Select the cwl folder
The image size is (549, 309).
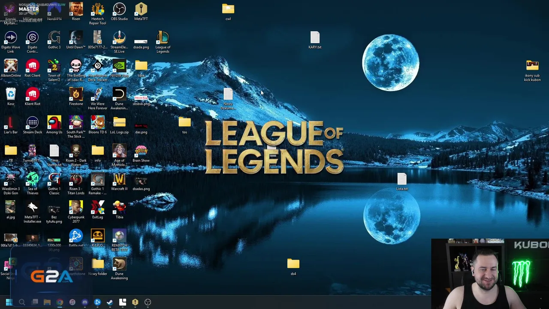228,12
